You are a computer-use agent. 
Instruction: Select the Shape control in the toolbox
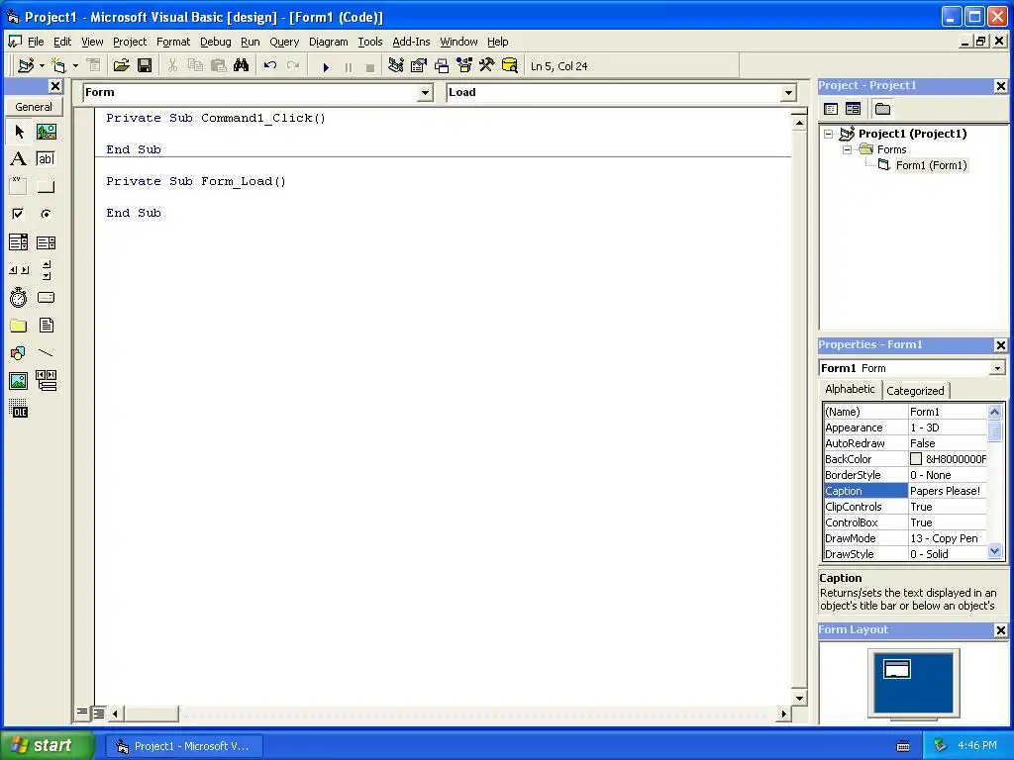coord(19,353)
